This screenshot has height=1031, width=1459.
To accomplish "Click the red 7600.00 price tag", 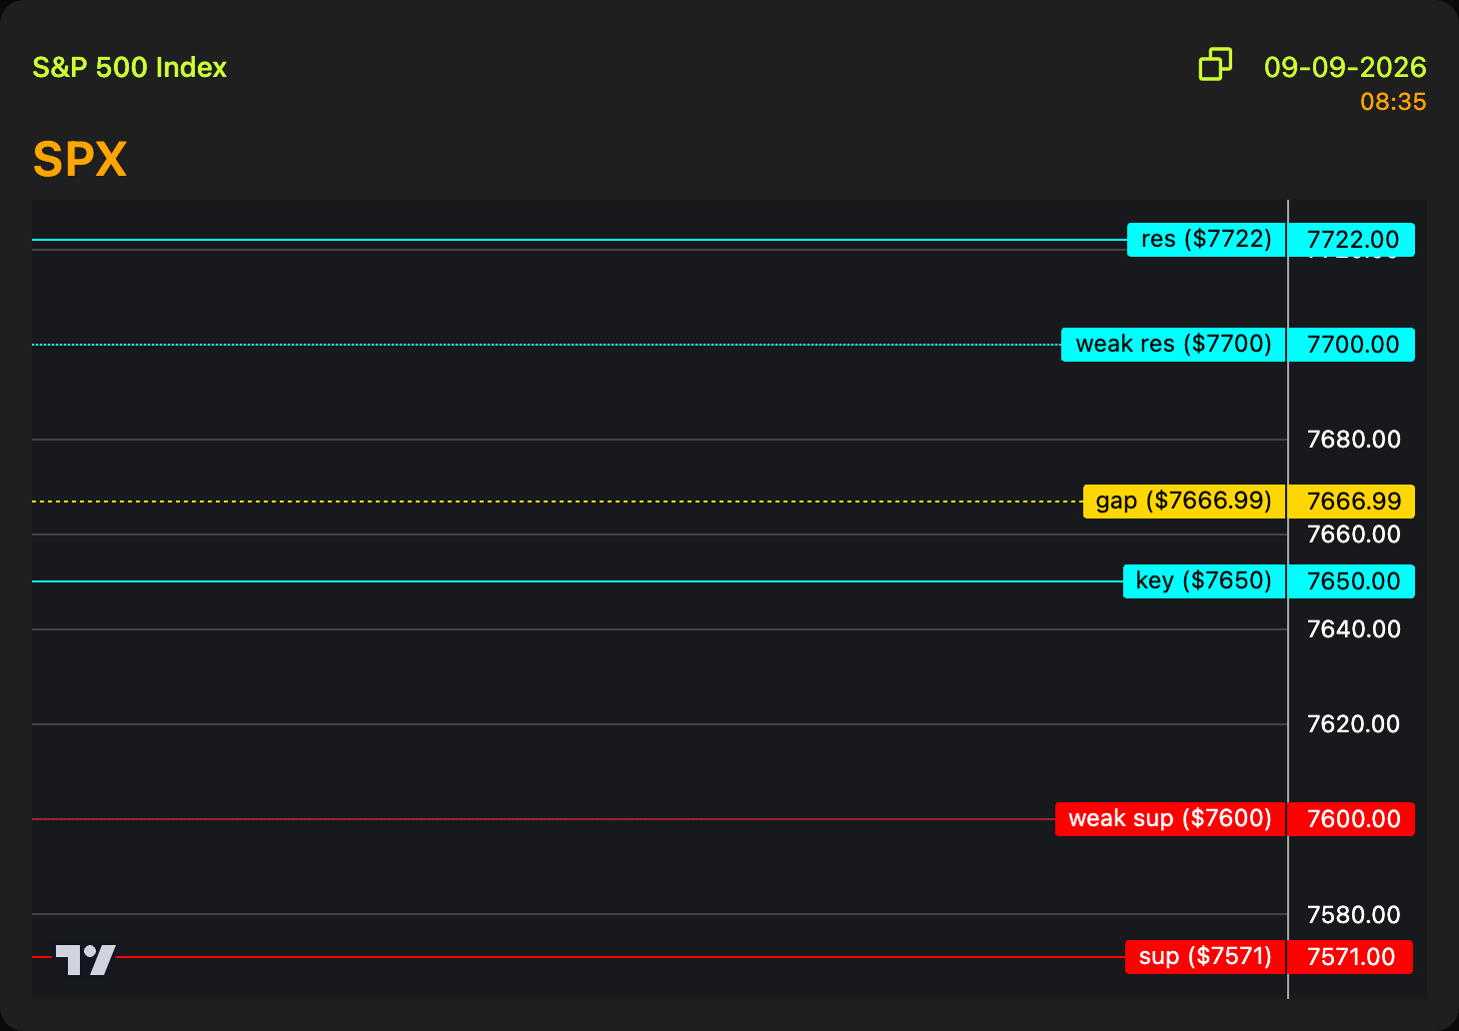I will click(1351, 819).
